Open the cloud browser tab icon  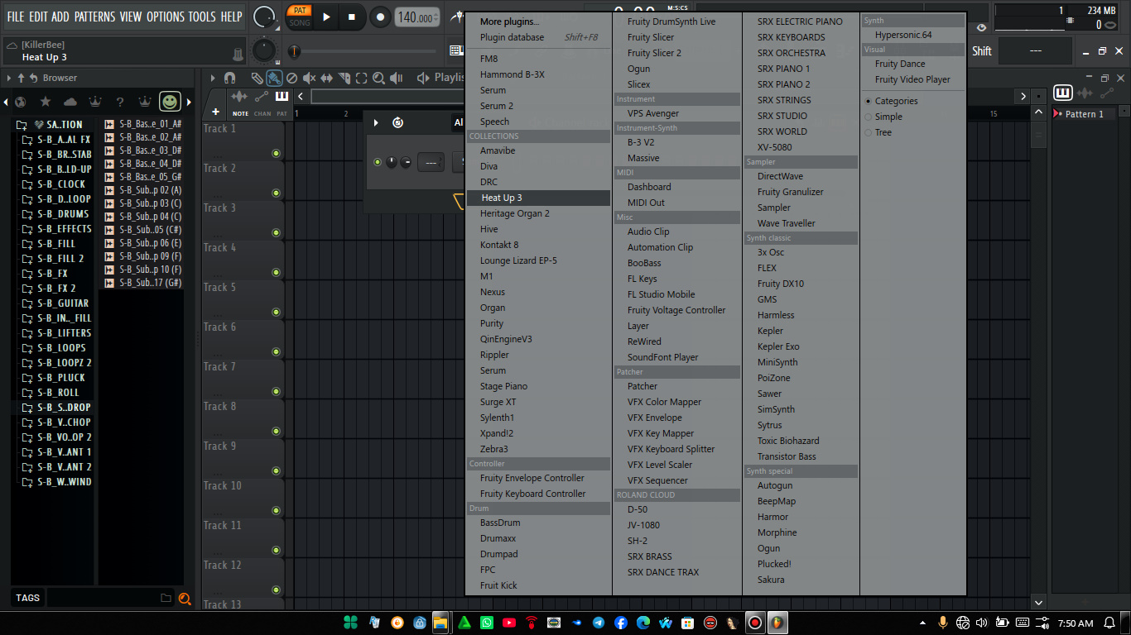tap(70, 102)
